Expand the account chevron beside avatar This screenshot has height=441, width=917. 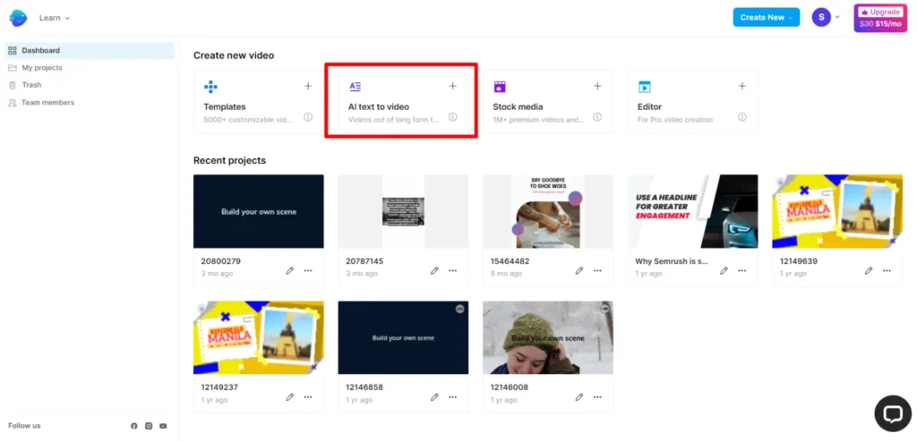pyautogui.click(x=837, y=18)
